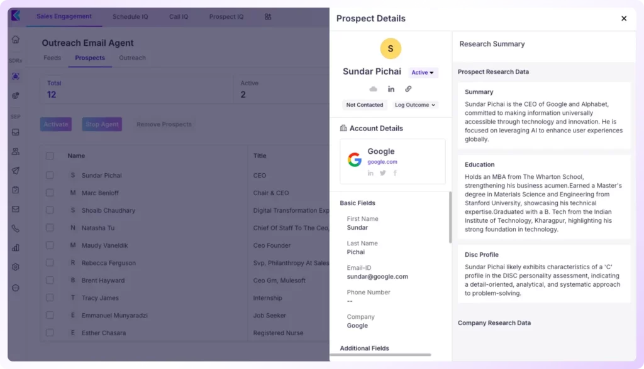The image size is (644, 369).
Task: Click the Activate button
Action: [x=56, y=124]
